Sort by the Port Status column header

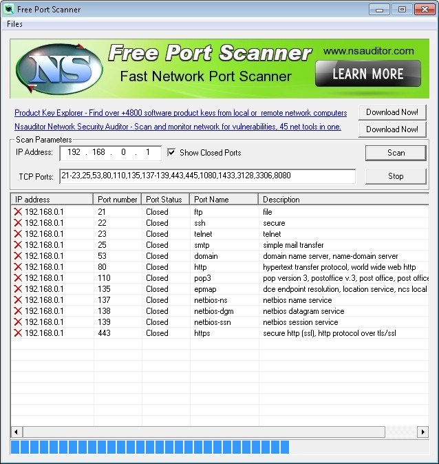point(165,199)
